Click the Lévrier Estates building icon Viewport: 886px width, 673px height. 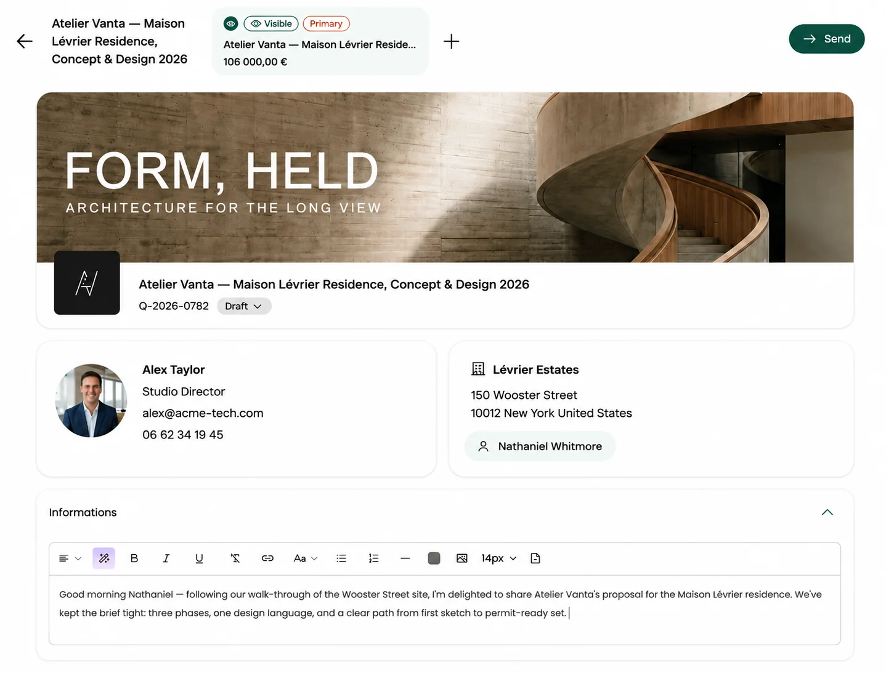(x=478, y=369)
